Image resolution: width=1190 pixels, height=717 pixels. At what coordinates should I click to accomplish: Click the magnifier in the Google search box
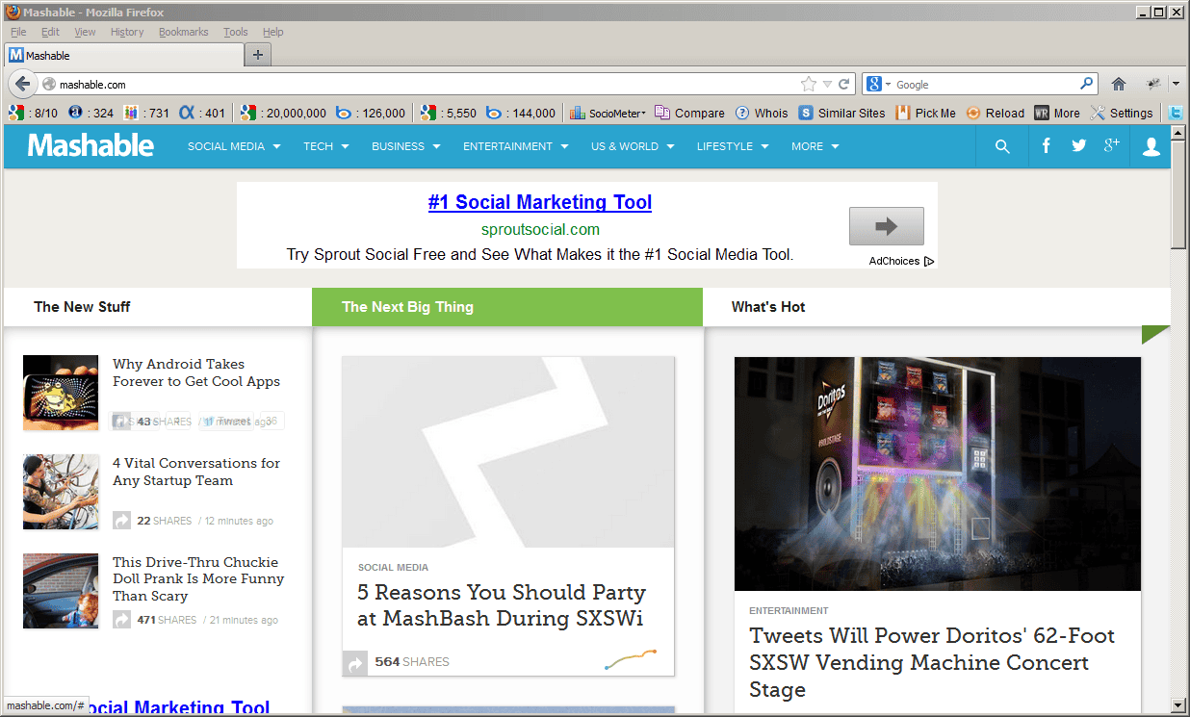(x=1086, y=84)
